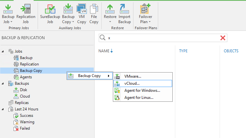Viewport: 246px width, 138px height.
Task: Choose vCloud... from the submenu
Action: 143,83
